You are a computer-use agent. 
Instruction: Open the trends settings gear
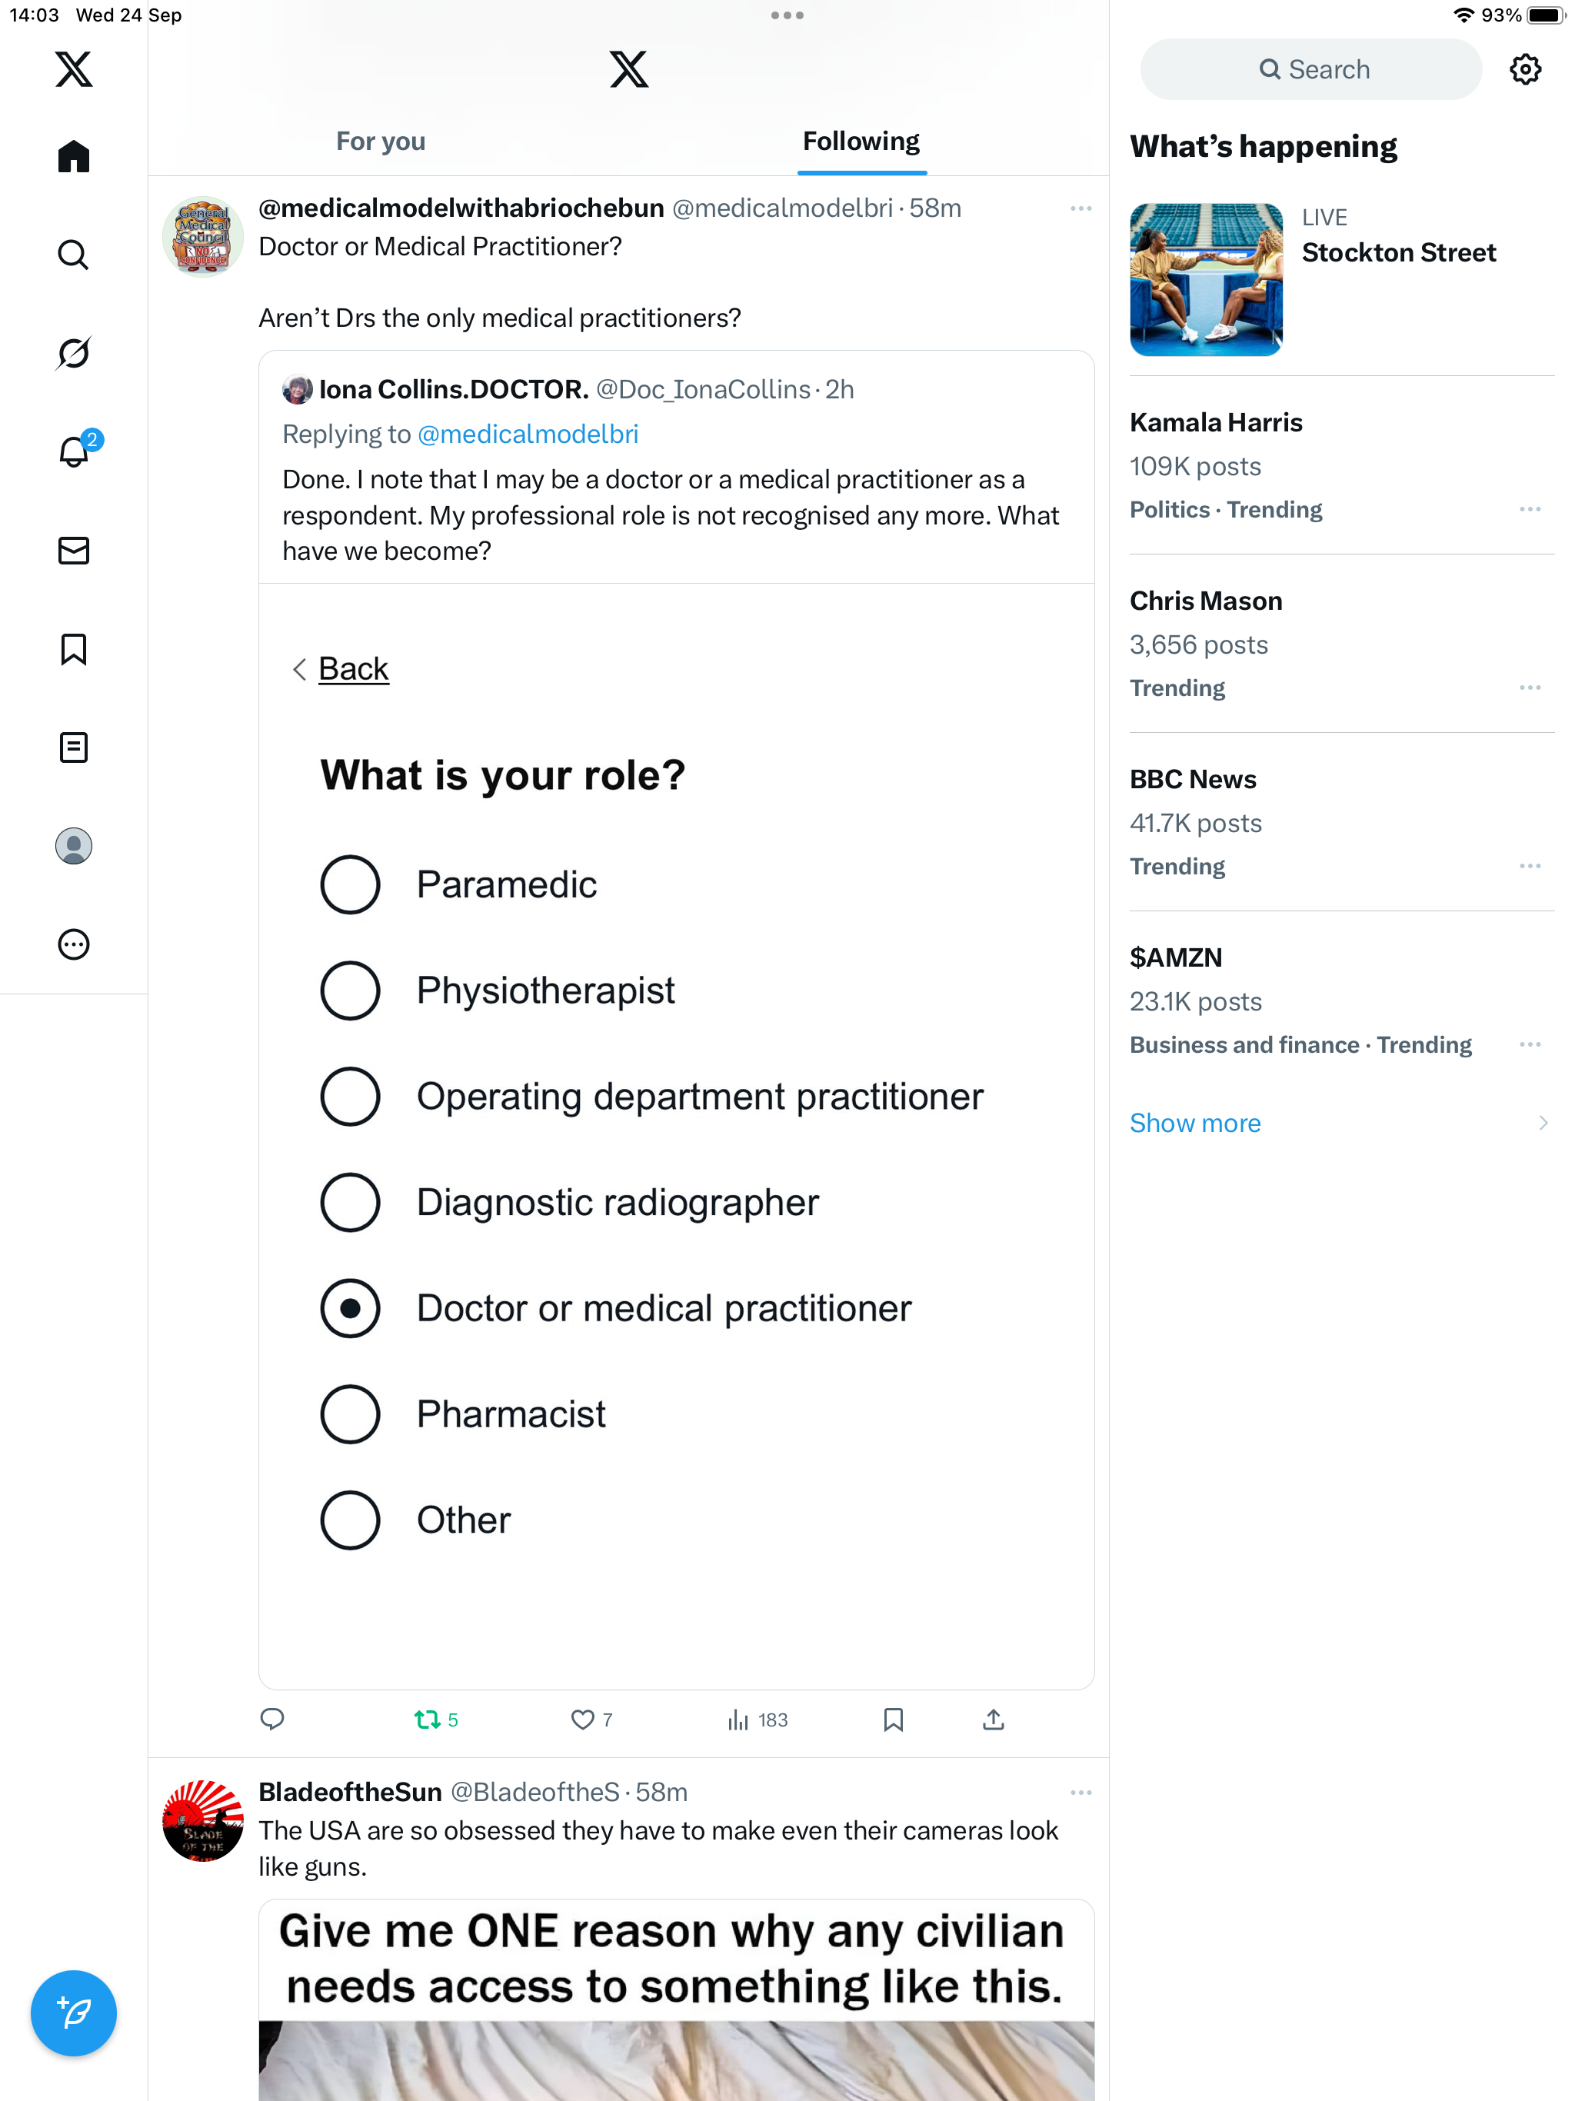tap(1525, 69)
